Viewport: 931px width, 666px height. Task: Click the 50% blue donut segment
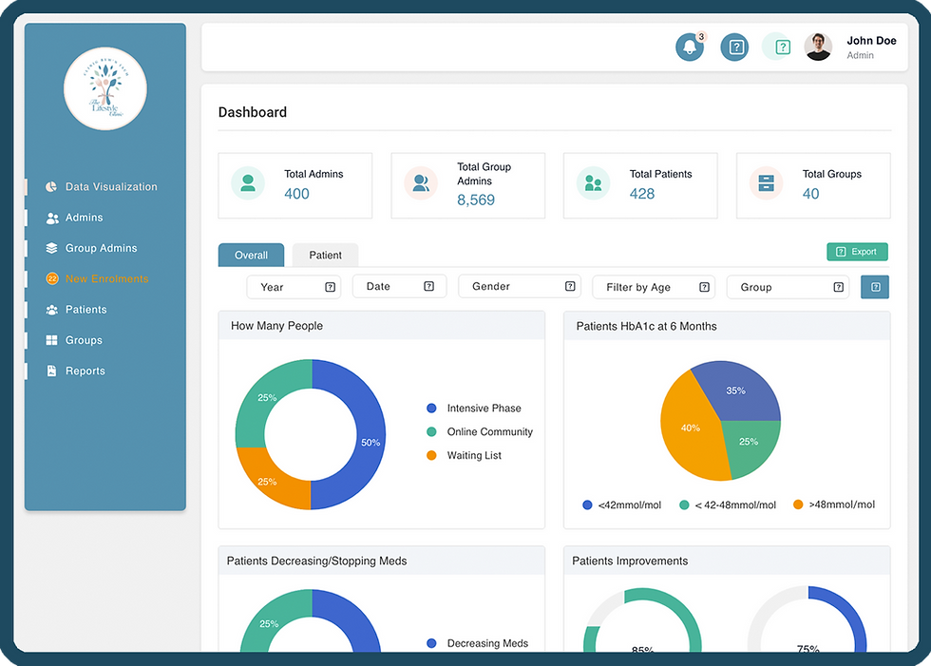click(369, 436)
